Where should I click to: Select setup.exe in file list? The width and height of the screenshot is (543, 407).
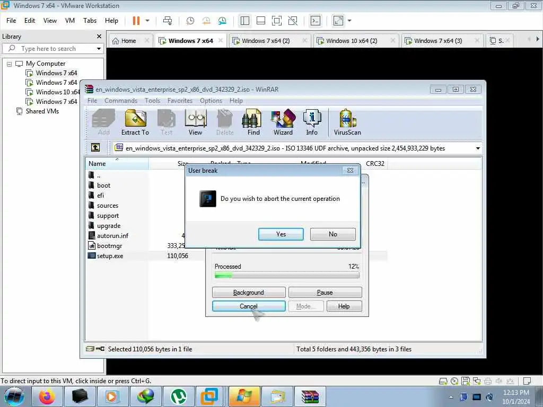pyautogui.click(x=110, y=256)
